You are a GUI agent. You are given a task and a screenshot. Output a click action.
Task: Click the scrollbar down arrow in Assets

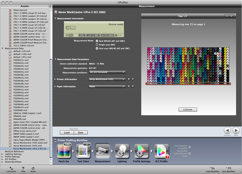point(51,163)
